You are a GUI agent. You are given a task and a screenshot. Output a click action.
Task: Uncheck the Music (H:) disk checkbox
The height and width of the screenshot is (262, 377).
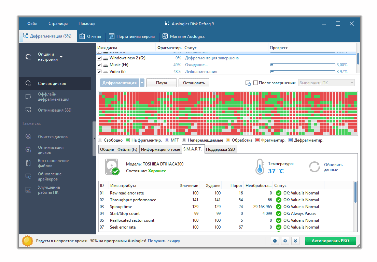click(x=99, y=65)
